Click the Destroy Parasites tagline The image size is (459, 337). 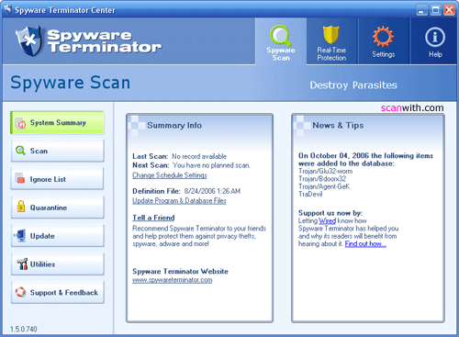click(x=353, y=85)
